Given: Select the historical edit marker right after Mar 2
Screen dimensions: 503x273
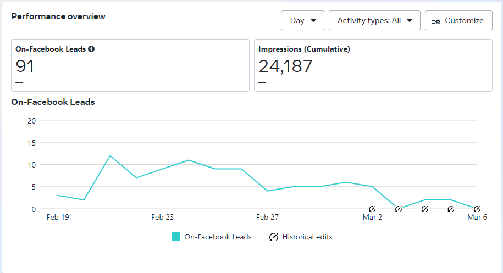Looking at the screenshot, I should pos(399,209).
